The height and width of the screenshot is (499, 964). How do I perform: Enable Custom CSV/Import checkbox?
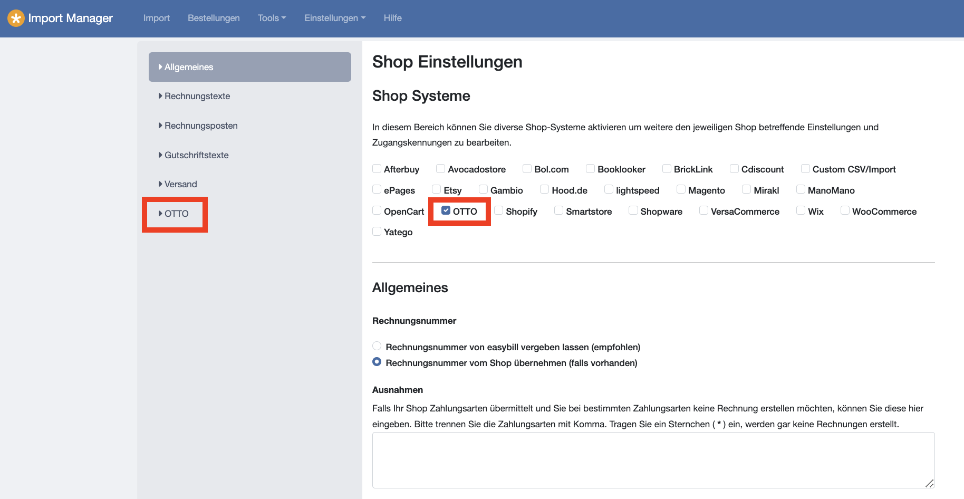click(806, 169)
